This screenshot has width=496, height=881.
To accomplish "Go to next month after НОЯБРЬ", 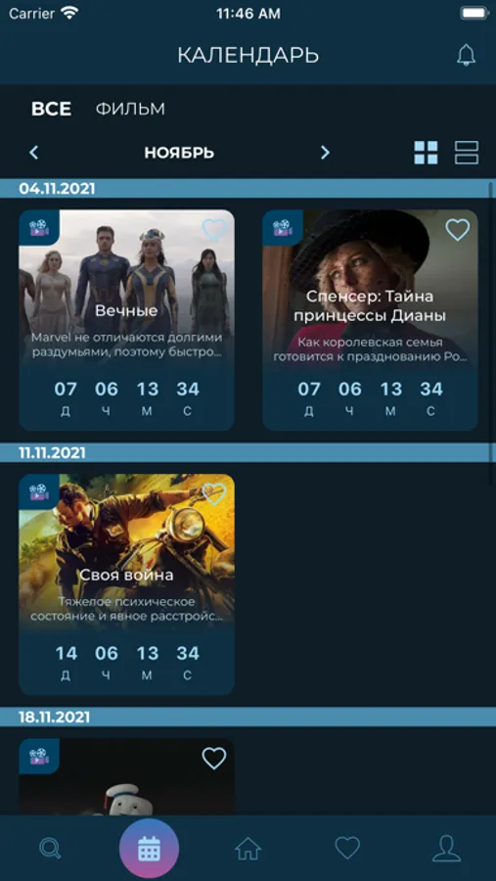I will [x=325, y=153].
